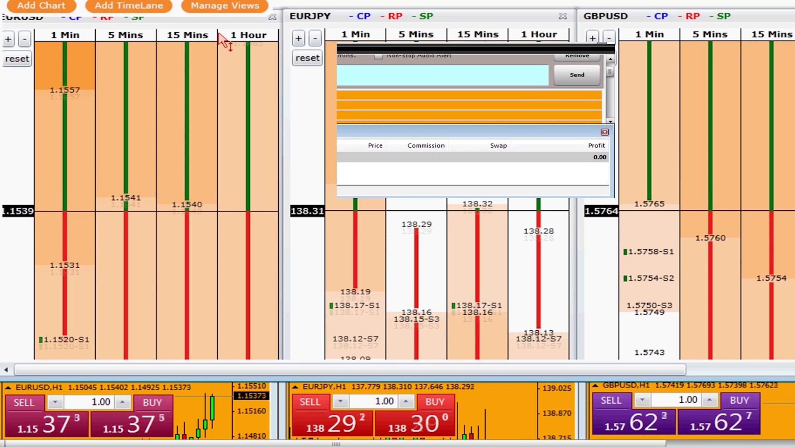Click the Send button in alert dialog
The height and width of the screenshot is (447, 795).
click(x=577, y=75)
